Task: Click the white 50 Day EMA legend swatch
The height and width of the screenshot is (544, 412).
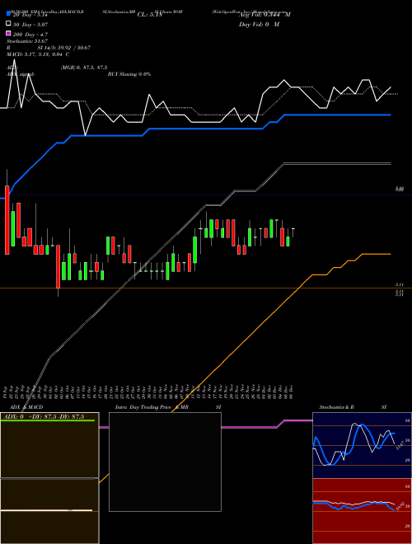Action: [9, 24]
